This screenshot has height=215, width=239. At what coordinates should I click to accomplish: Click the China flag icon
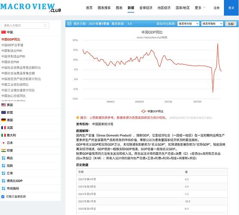(x=3, y=32)
